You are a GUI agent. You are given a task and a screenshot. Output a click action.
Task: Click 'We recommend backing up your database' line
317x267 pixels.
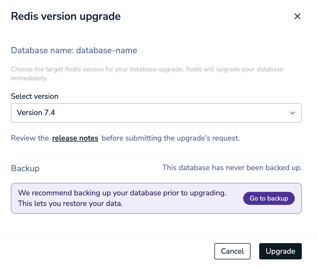click(122, 193)
